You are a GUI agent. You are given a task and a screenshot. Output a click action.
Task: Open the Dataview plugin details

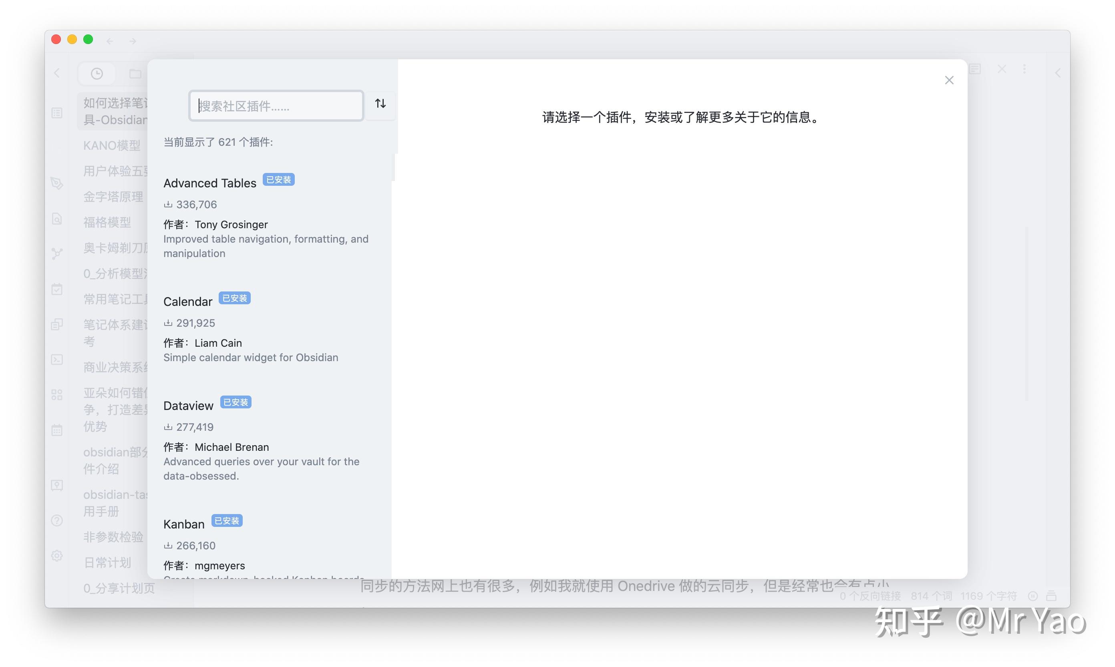coord(188,406)
